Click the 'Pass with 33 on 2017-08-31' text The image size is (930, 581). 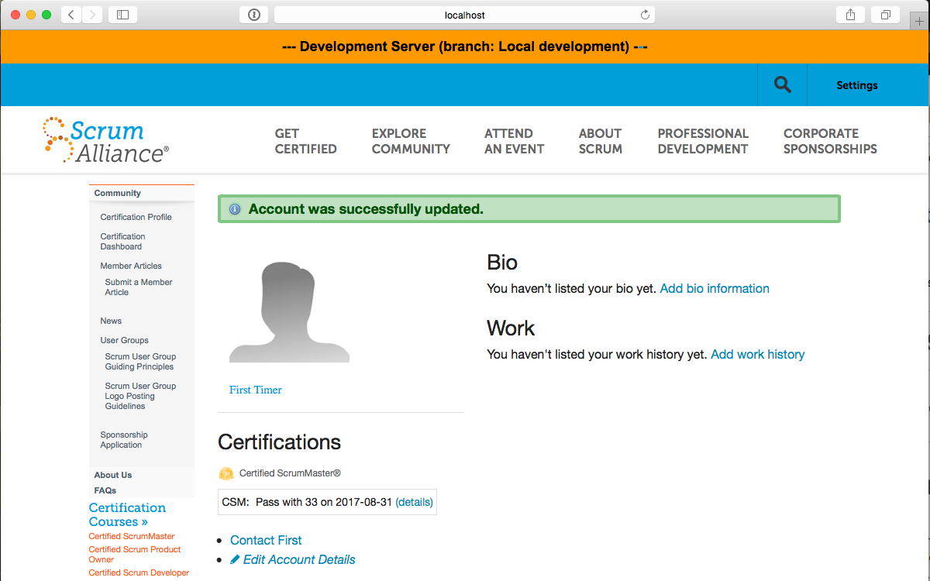(324, 502)
